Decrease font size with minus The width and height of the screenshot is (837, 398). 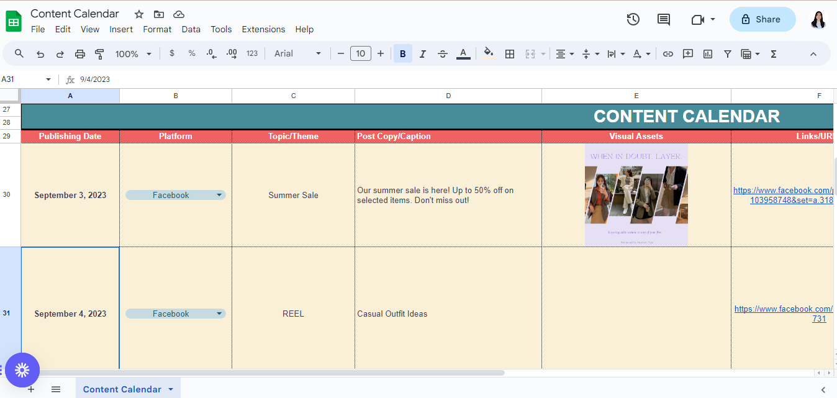341,54
